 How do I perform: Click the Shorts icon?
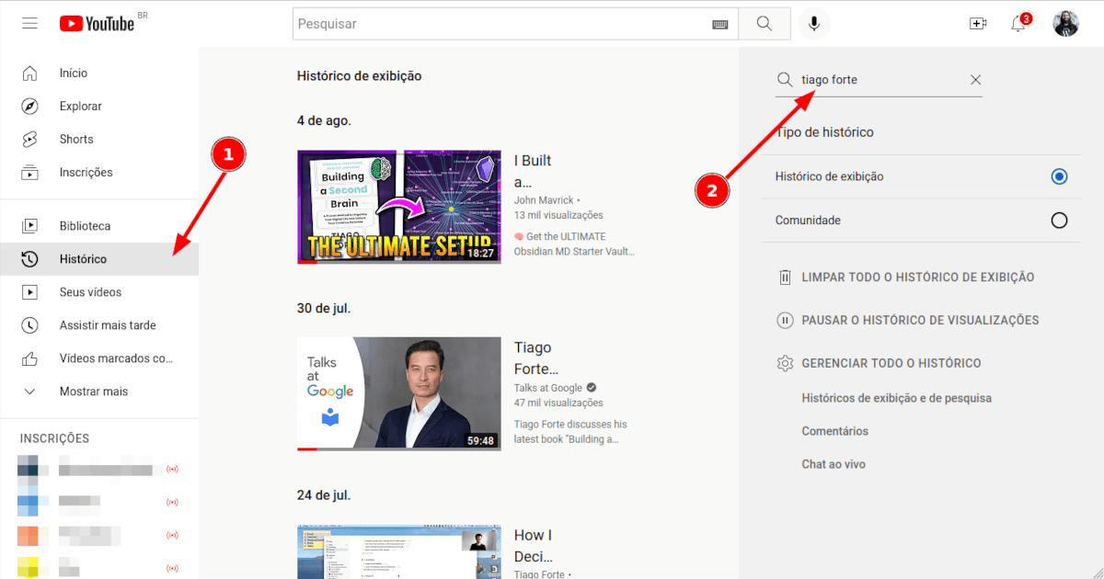pos(29,139)
